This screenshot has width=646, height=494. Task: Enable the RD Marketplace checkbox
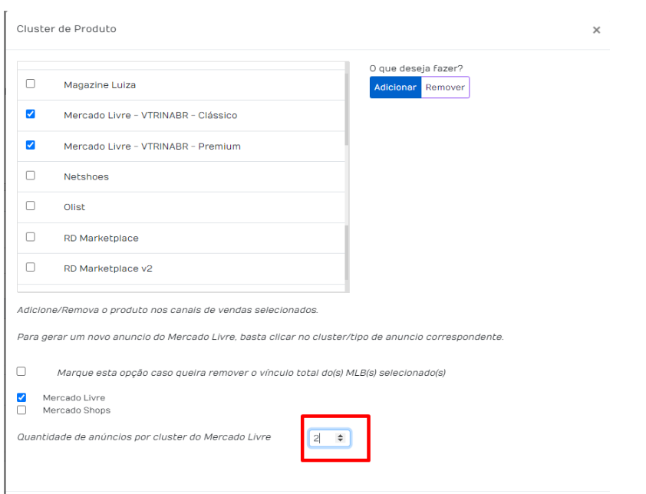tap(31, 237)
